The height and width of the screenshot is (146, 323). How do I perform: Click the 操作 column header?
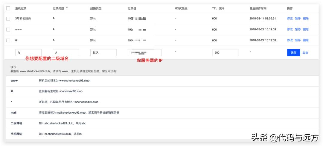point(290,8)
